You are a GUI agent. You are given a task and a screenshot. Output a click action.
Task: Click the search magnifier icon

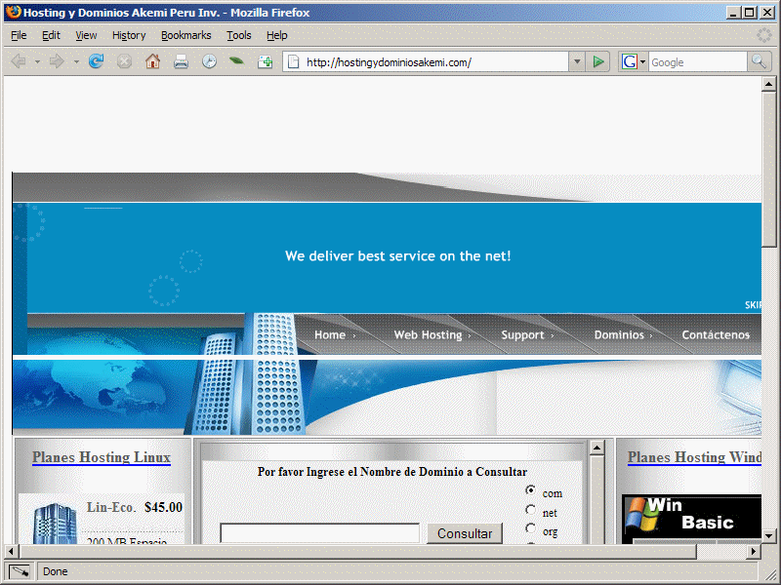760,61
